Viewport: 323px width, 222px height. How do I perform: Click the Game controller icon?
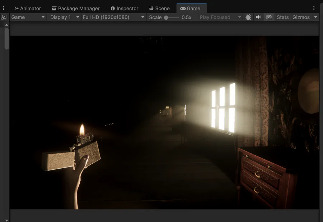183,9
